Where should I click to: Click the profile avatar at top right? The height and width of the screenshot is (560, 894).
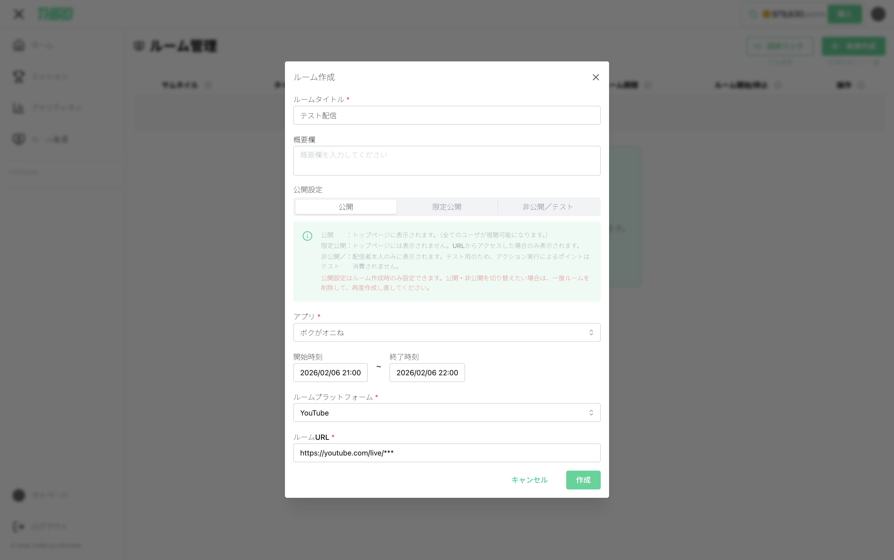pyautogui.click(x=878, y=14)
